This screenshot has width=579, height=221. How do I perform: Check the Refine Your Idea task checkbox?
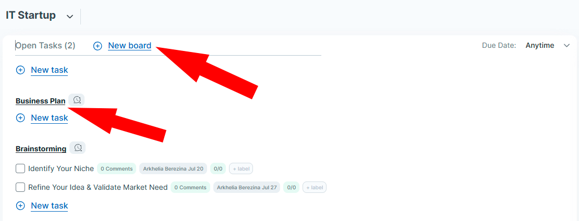(x=20, y=187)
